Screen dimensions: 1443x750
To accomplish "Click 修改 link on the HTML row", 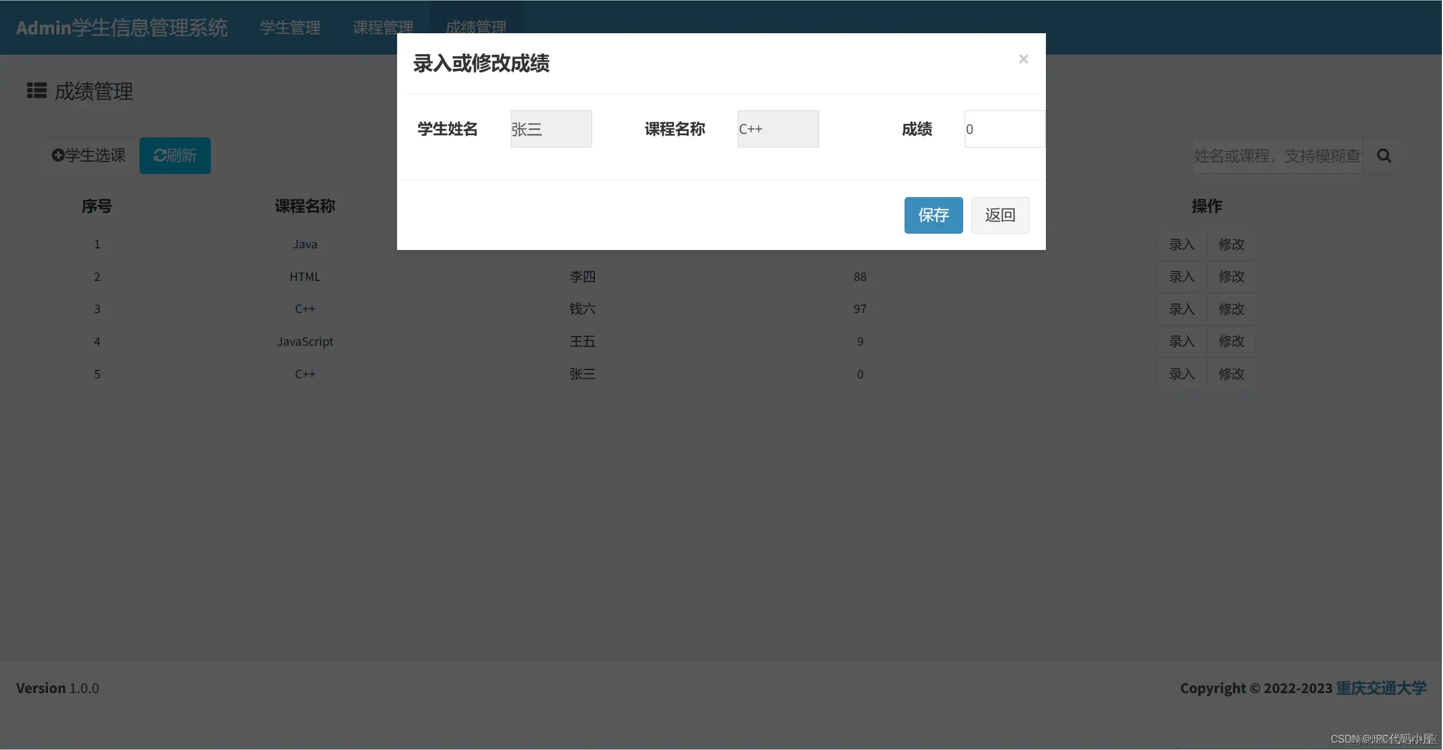I will (1231, 276).
